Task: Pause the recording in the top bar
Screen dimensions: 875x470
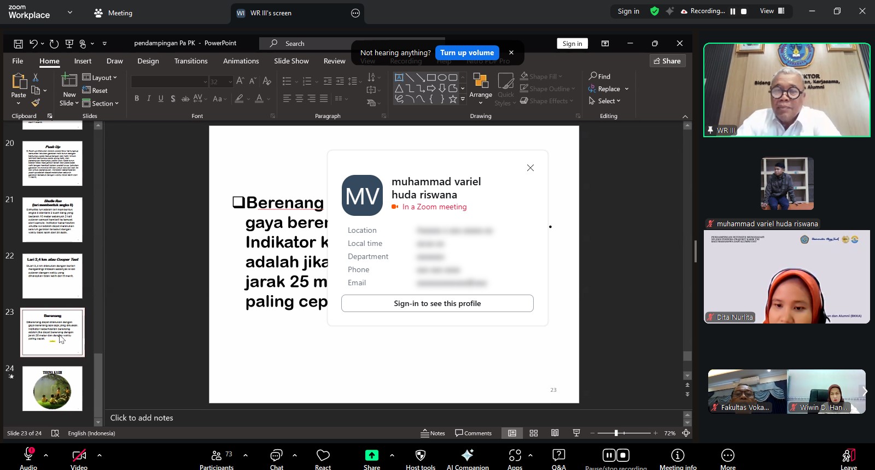Action: 733,11
